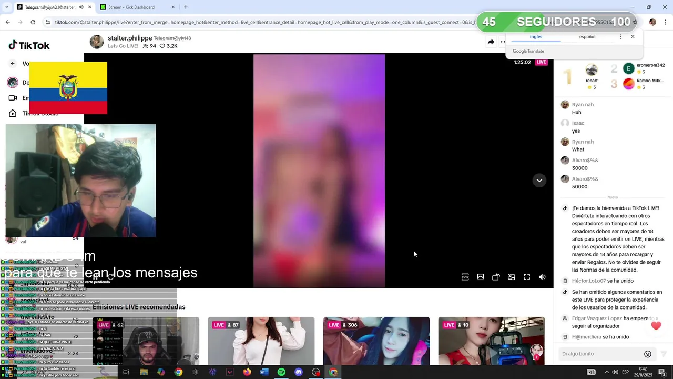Show hidden system tray icons
Screen dimensions: 673x379
tap(606, 372)
